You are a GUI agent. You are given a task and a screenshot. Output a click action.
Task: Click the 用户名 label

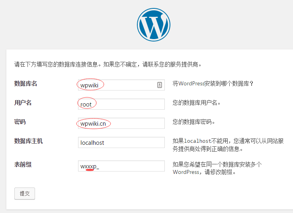point(23,103)
